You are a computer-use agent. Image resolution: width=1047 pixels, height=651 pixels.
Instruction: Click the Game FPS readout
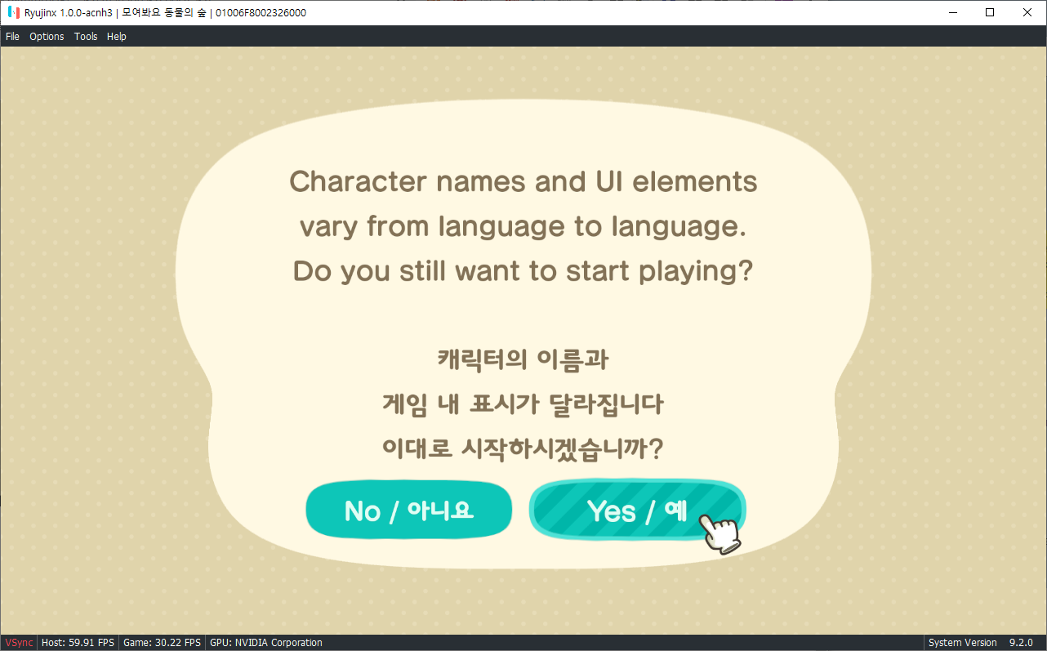tap(162, 643)
